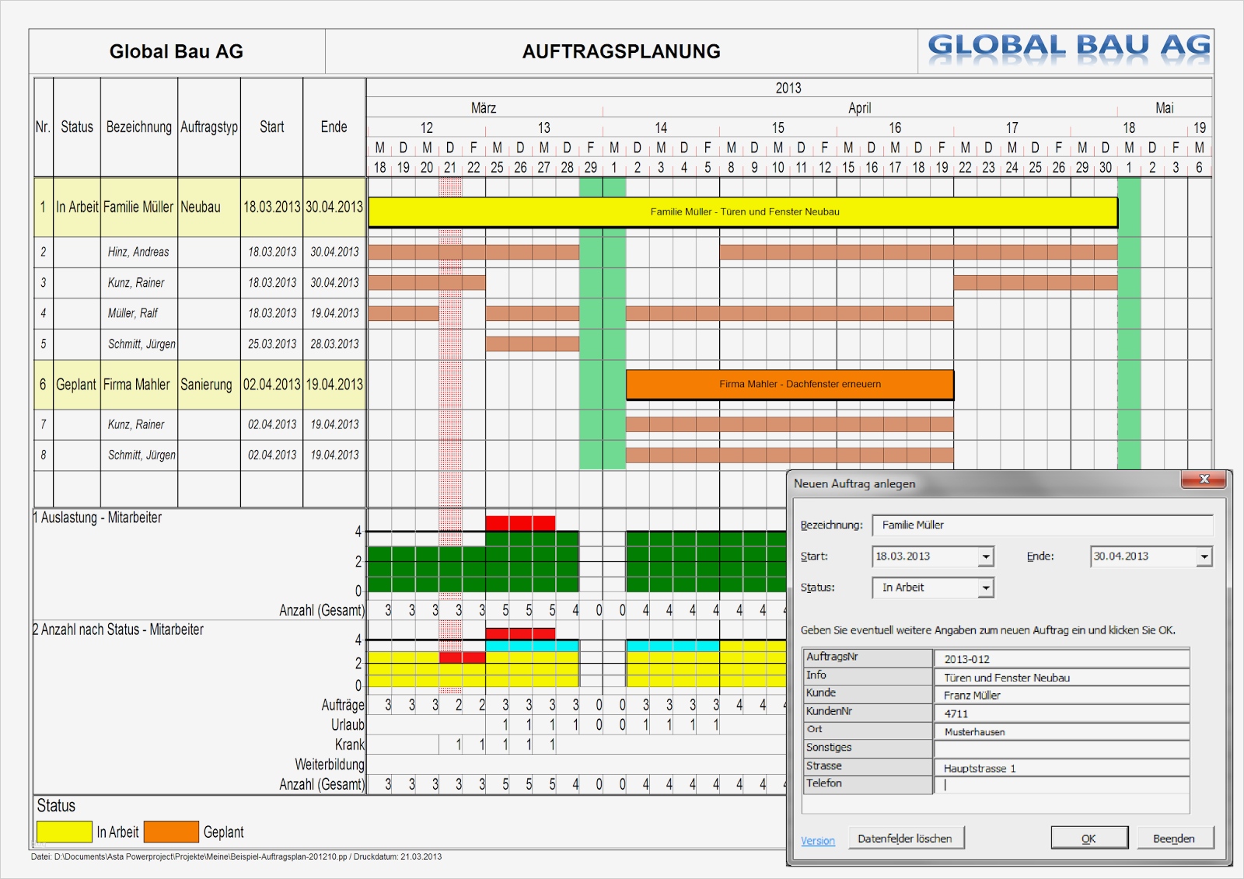Click the Nr. column header
Image resolution: width=1244 pixels, height=879 pixels.
pyautogui.click(x=43, y=127)
